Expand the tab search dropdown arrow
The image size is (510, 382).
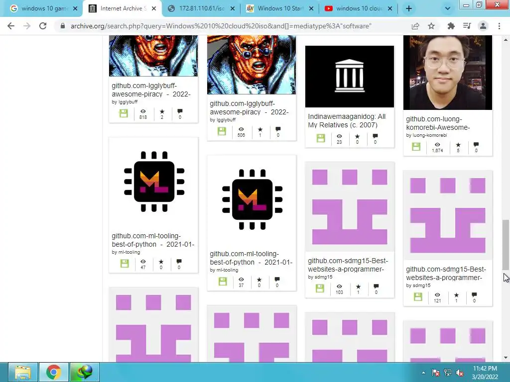448,8
